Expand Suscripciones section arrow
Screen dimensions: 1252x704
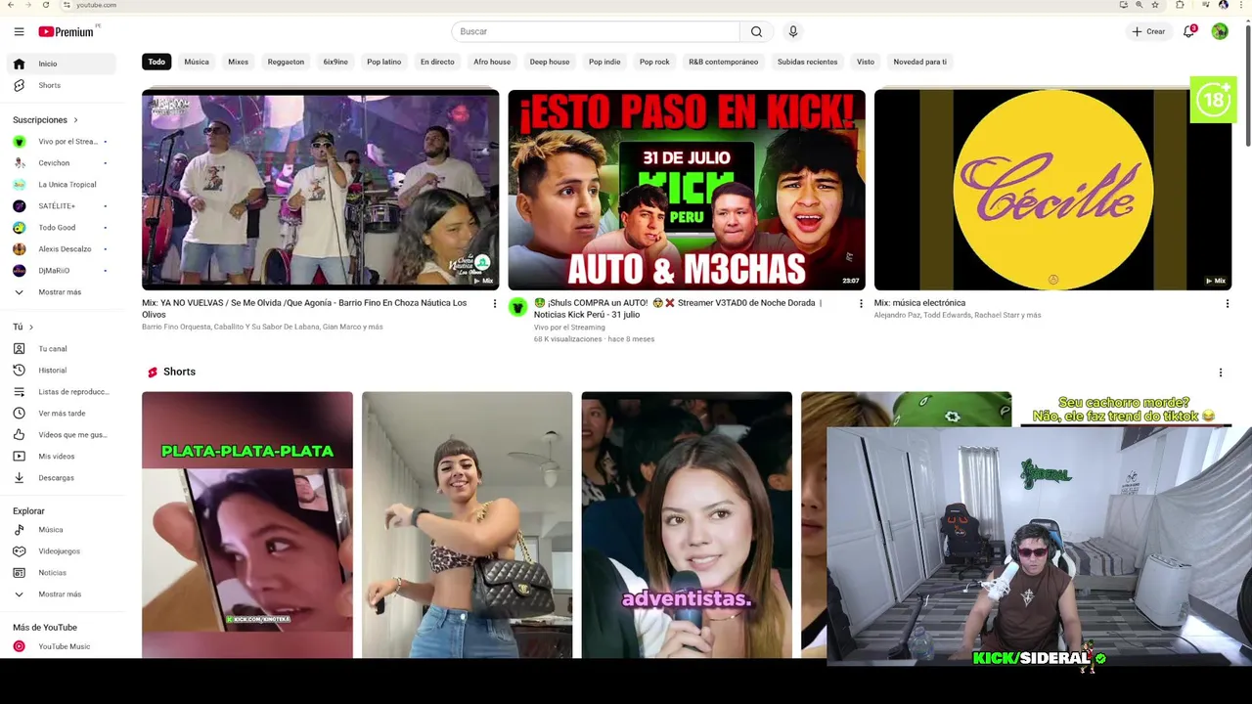[75, 120]
